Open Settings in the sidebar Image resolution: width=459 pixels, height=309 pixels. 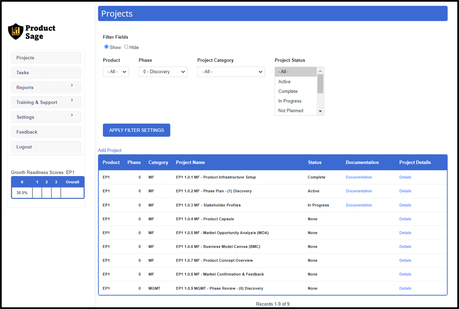[46, 117]
